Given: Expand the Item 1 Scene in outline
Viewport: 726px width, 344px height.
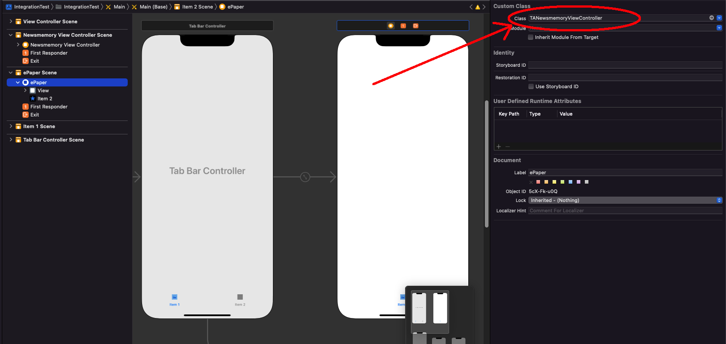Looking at the screenshot, I should (x=11, y=126).
